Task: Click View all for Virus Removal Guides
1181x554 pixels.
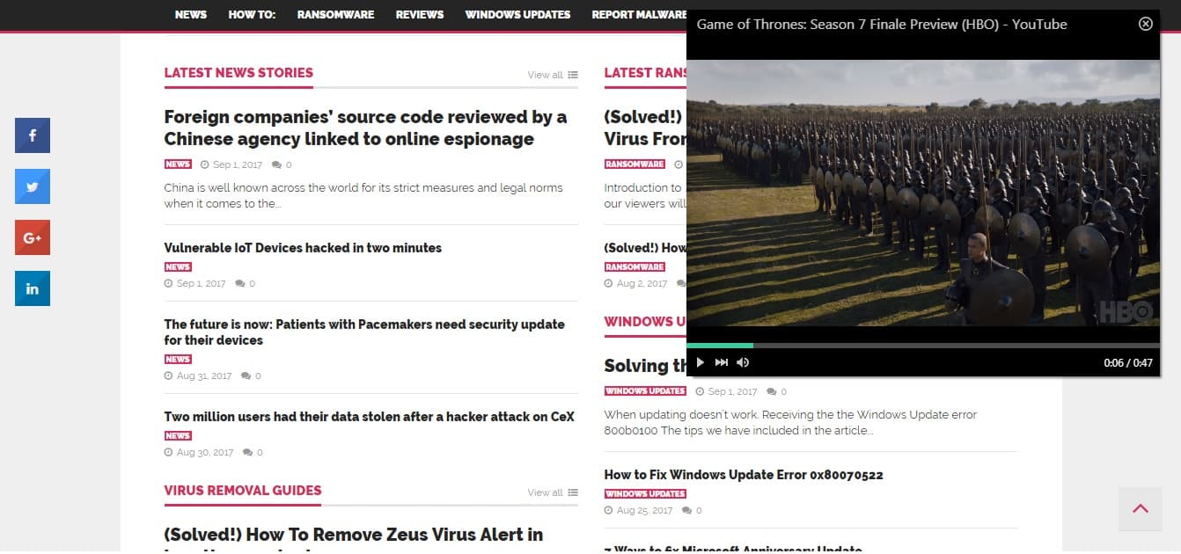Action: 553,492
